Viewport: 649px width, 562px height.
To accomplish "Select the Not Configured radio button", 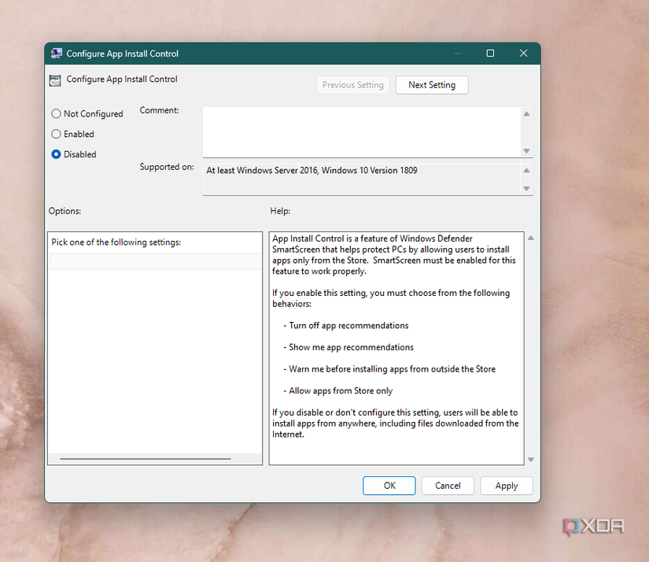I will (x=56, y=114).
